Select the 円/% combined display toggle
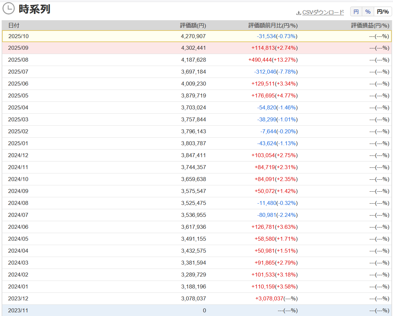Viewport: 393px width, 316px height. coord(383,12)
